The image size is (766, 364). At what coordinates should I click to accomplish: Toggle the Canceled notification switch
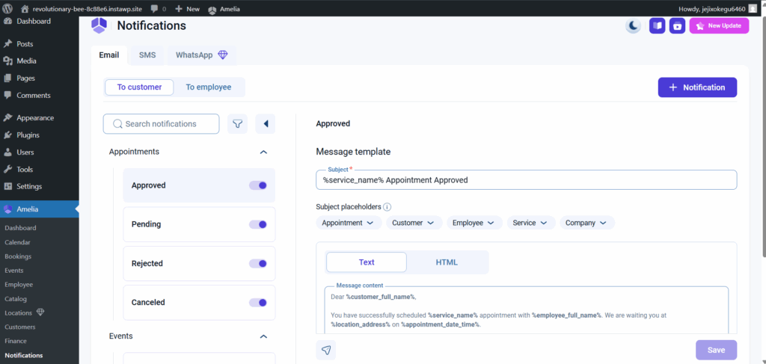258,303
